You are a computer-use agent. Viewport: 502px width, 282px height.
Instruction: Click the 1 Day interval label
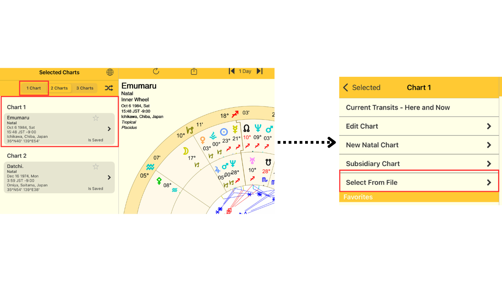point(245,71)
